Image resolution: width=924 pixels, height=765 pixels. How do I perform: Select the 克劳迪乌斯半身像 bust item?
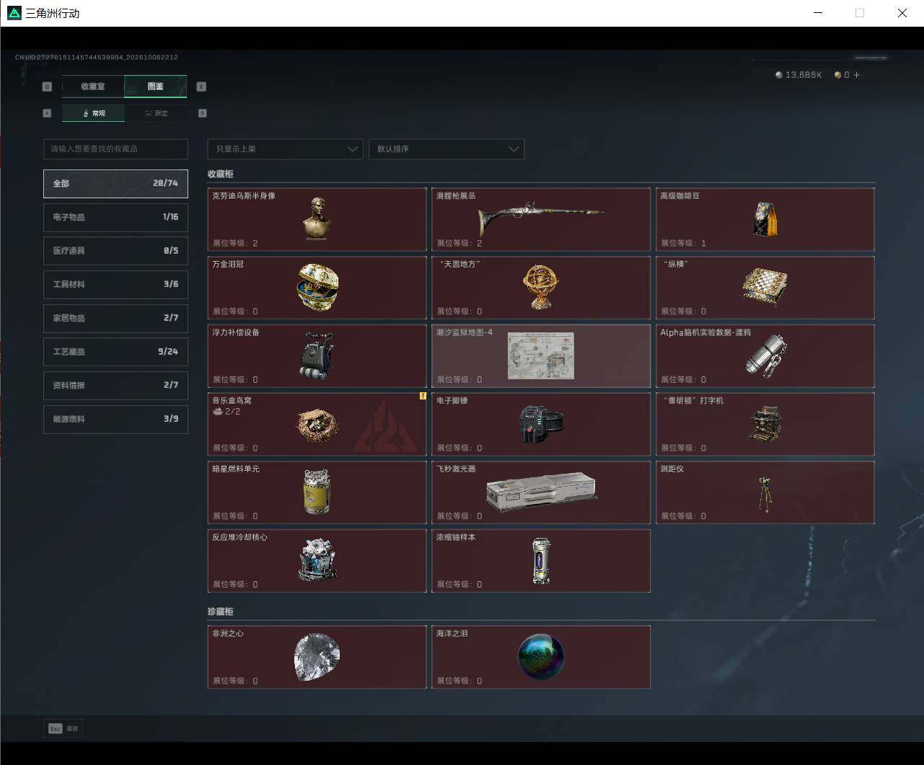(317, 219)
